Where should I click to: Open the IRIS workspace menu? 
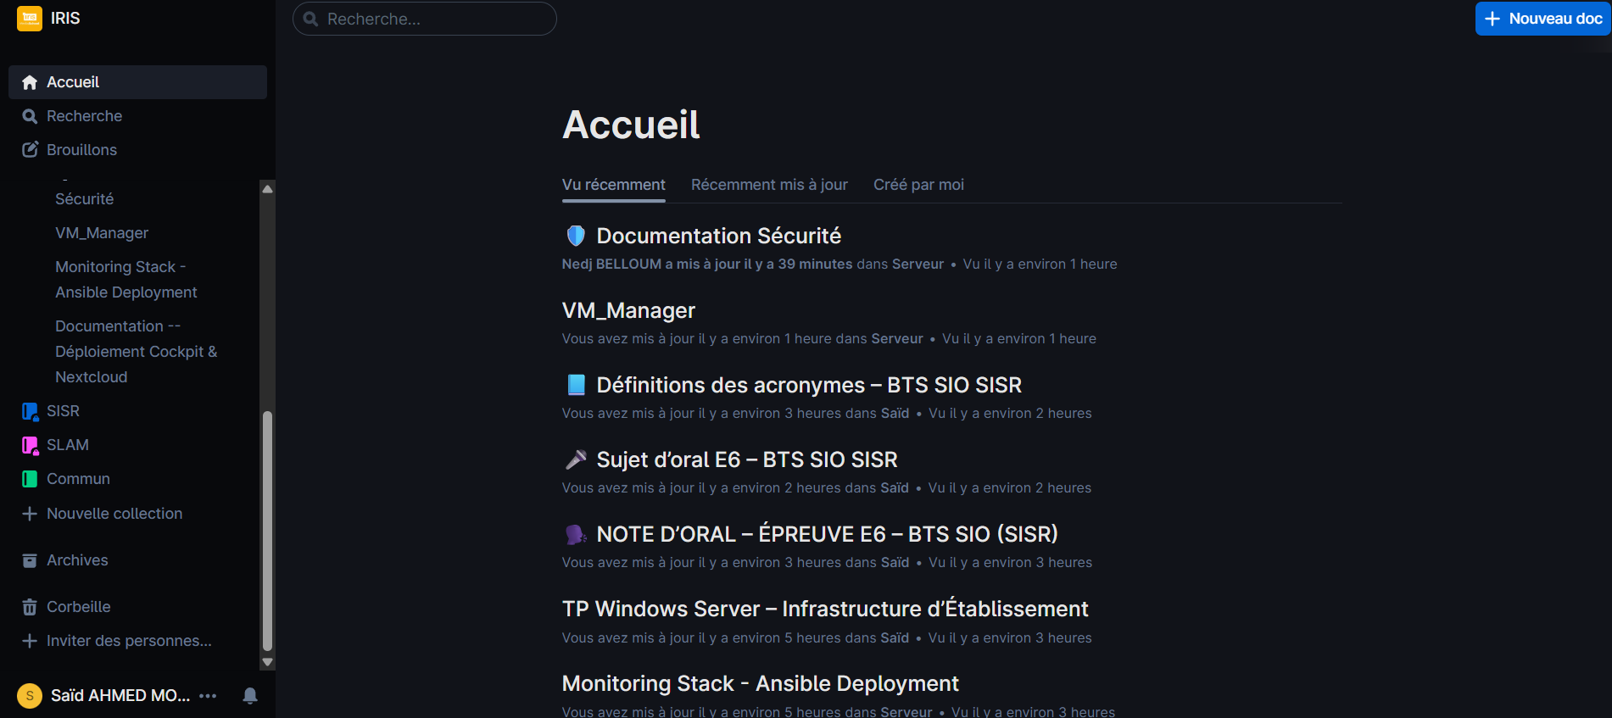click(x=64, y=18)
